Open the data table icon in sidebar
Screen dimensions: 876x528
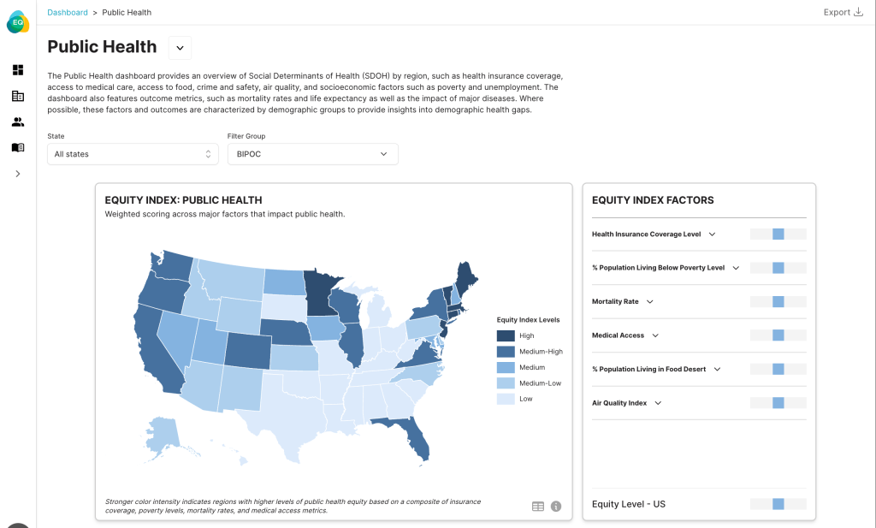pos(18,96)
